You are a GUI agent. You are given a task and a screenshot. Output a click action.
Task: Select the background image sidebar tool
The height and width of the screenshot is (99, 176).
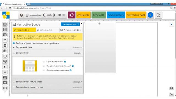point(5,35)
